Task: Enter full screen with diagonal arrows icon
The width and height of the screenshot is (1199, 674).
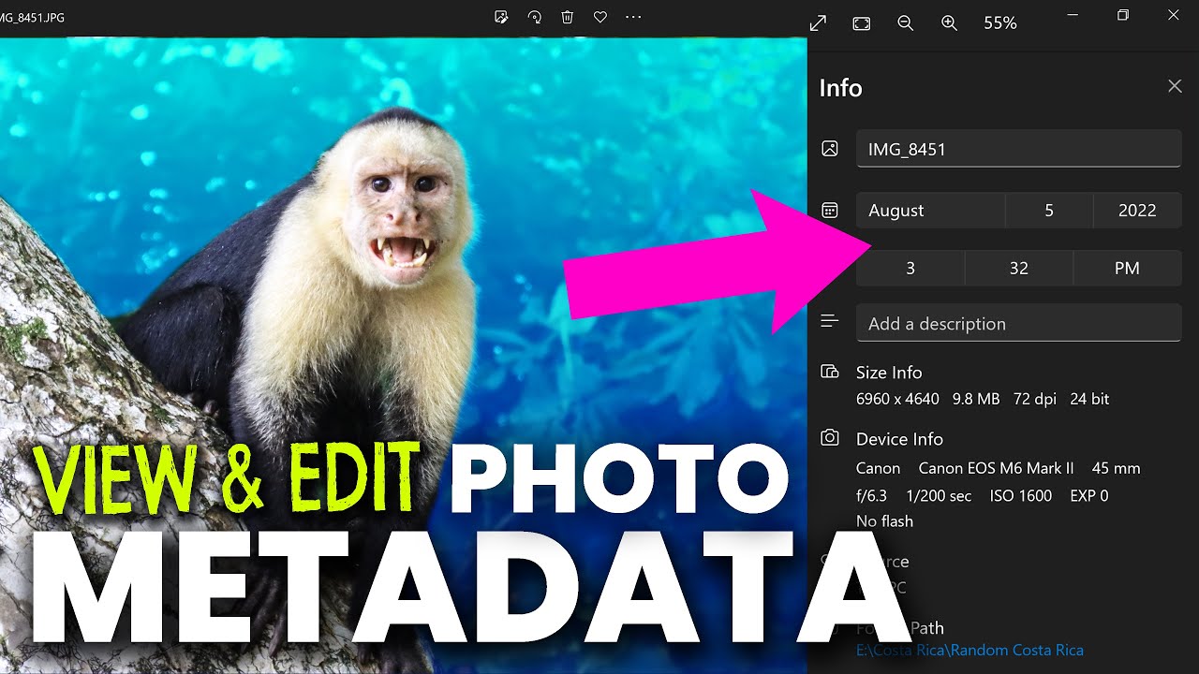Action: [818, 22]
